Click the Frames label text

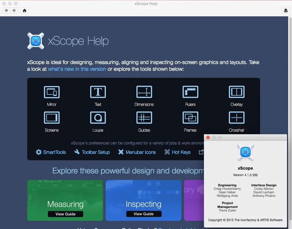190,130
